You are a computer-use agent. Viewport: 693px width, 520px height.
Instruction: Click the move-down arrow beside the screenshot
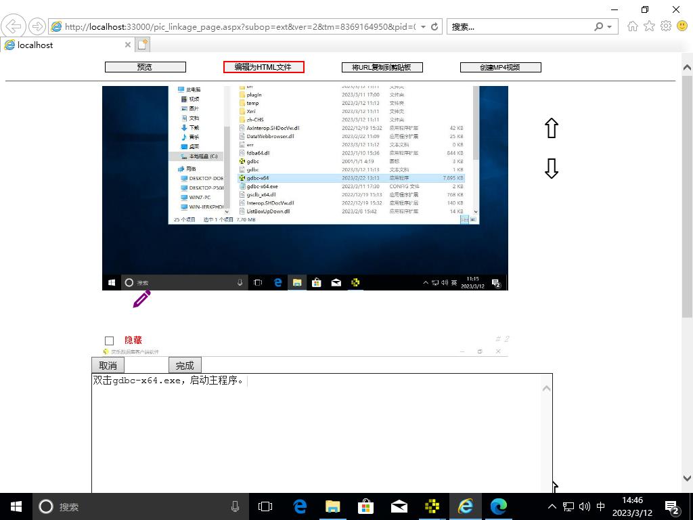pyautogui.click(x=551, y=169)
